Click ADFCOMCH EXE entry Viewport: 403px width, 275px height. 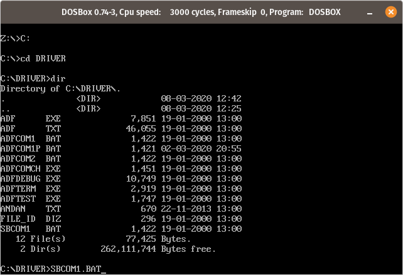[121, 169]
